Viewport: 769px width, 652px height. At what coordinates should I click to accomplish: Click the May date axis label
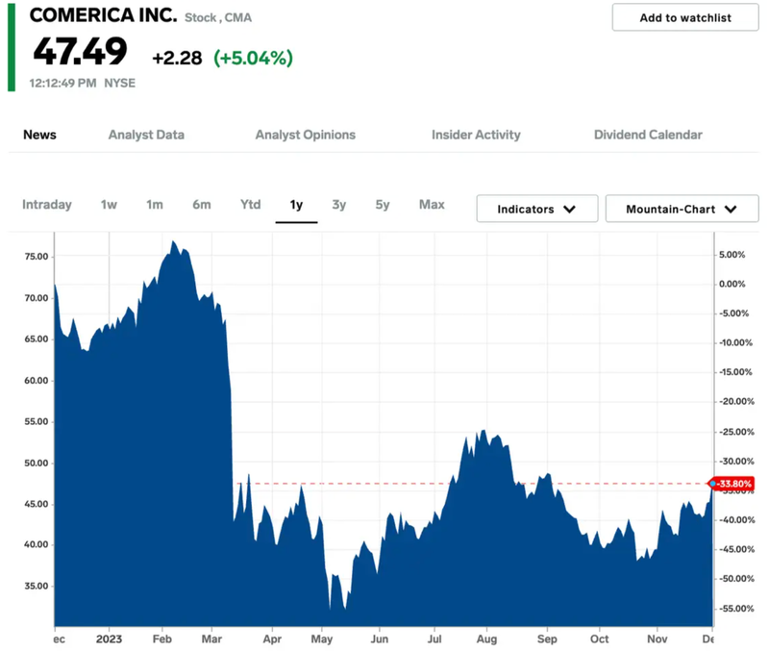(322, 639)
